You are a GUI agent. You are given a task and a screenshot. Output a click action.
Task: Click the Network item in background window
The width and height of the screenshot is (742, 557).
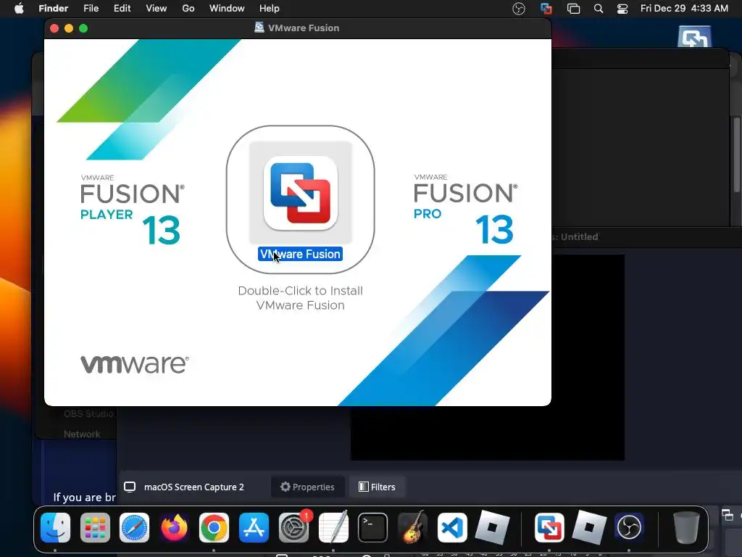click(x=82, y=434)
